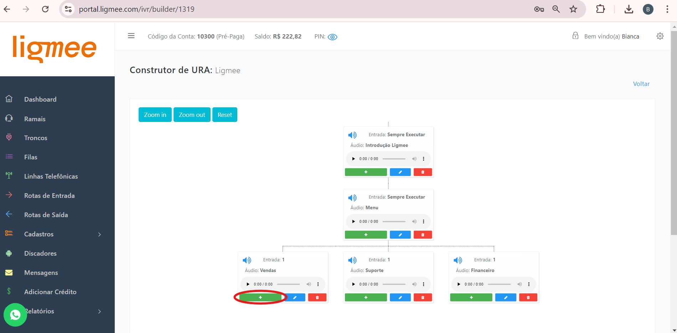Expand the Cadastros submenu
The height and width of the screenshot is (333, 677).
99,234
